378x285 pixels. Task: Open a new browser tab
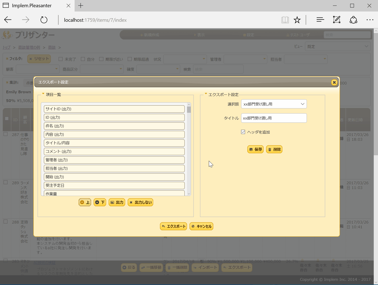[x=81, y=5]
